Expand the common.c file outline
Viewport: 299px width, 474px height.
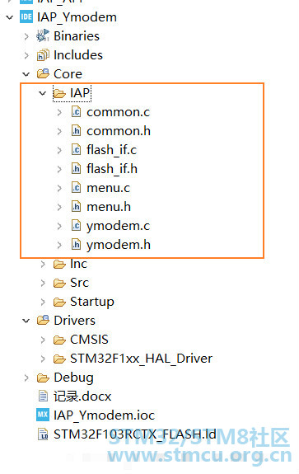[59, 112]
